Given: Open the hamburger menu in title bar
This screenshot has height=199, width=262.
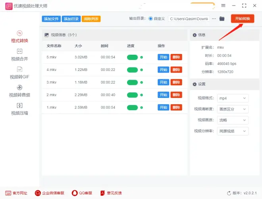Looking at the screenshot, I should pos(223,6).
